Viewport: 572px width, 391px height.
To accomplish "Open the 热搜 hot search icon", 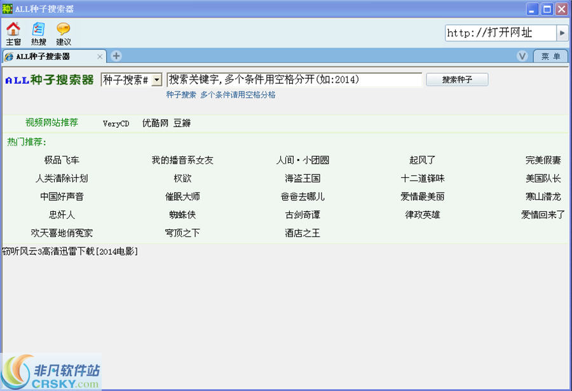I will tap(38, 34).
